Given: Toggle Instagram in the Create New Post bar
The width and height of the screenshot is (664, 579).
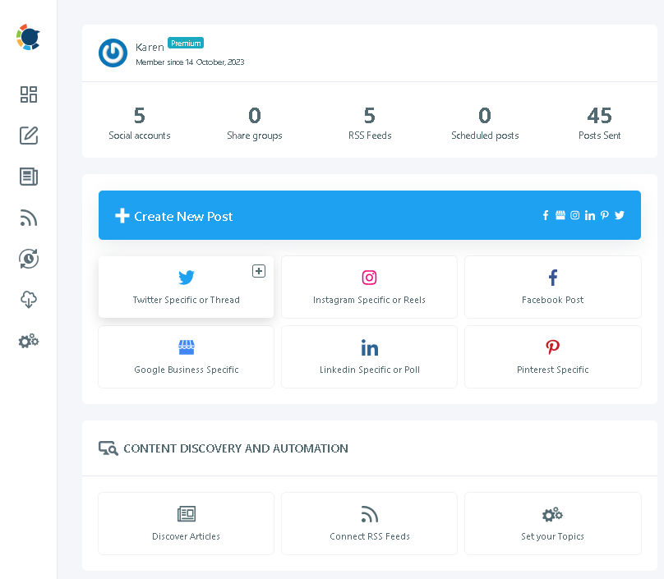Looking at the screenshot, I should click(x=574, y=215).
